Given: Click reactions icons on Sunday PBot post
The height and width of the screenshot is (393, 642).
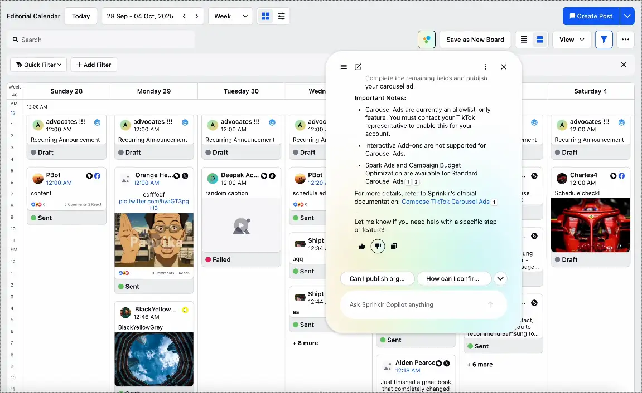Looking at the screenshot, I should [36, 204].
